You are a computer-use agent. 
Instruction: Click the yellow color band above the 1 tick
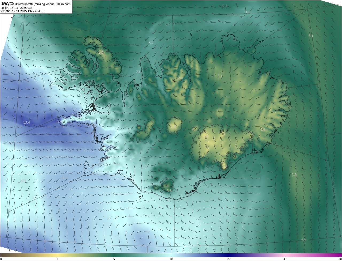[57, 255]
